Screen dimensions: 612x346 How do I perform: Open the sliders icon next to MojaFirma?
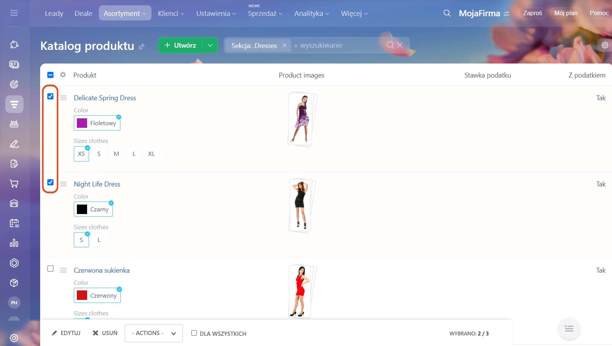click(507, 14)
